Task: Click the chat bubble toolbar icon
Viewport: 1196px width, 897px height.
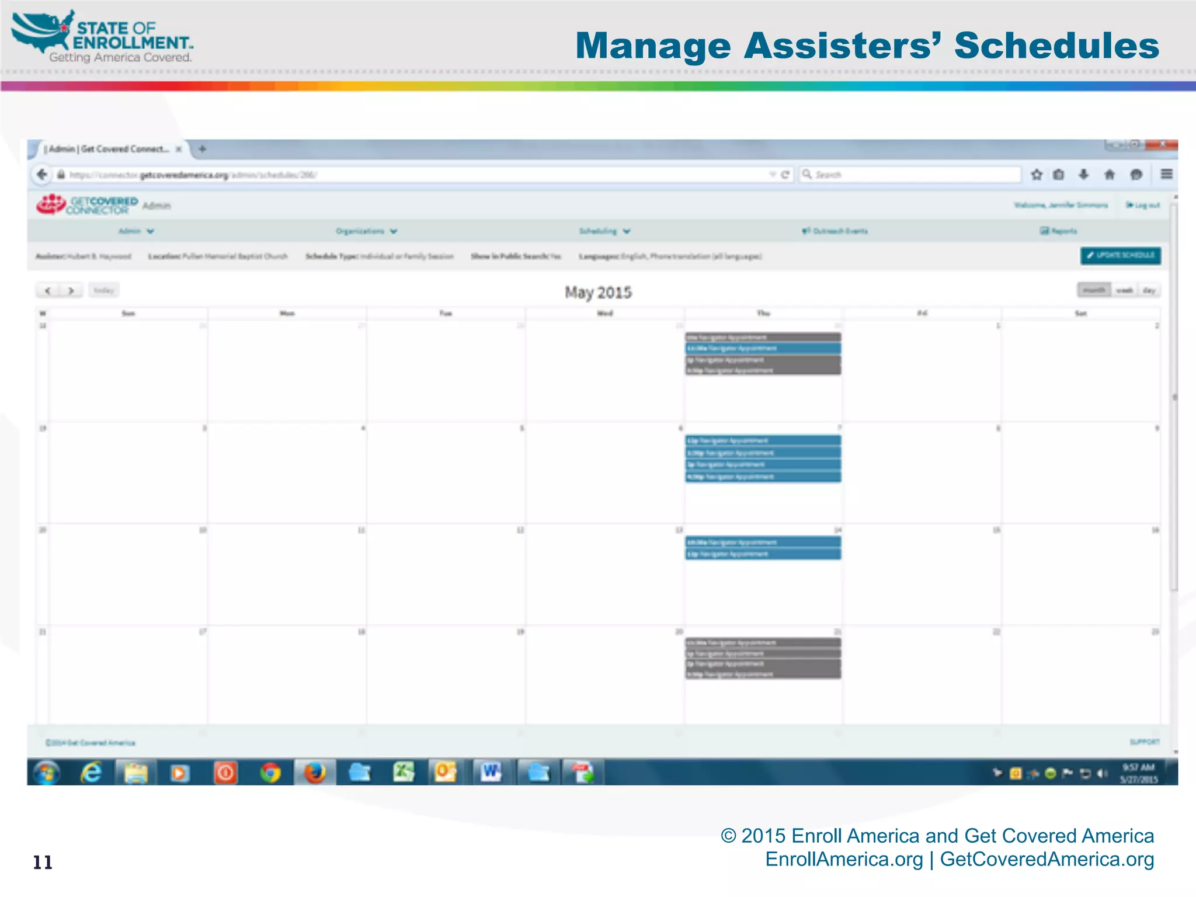Action: tap(1136, 175)
